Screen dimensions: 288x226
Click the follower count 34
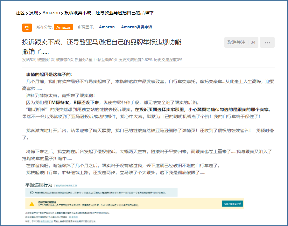[x=253, y=42]
